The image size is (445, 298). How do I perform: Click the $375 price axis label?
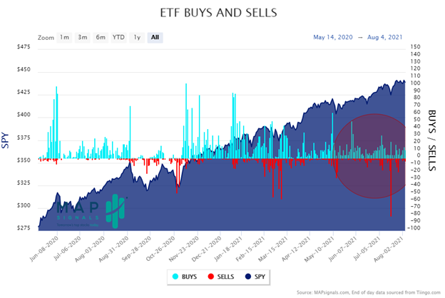(24, 138)
